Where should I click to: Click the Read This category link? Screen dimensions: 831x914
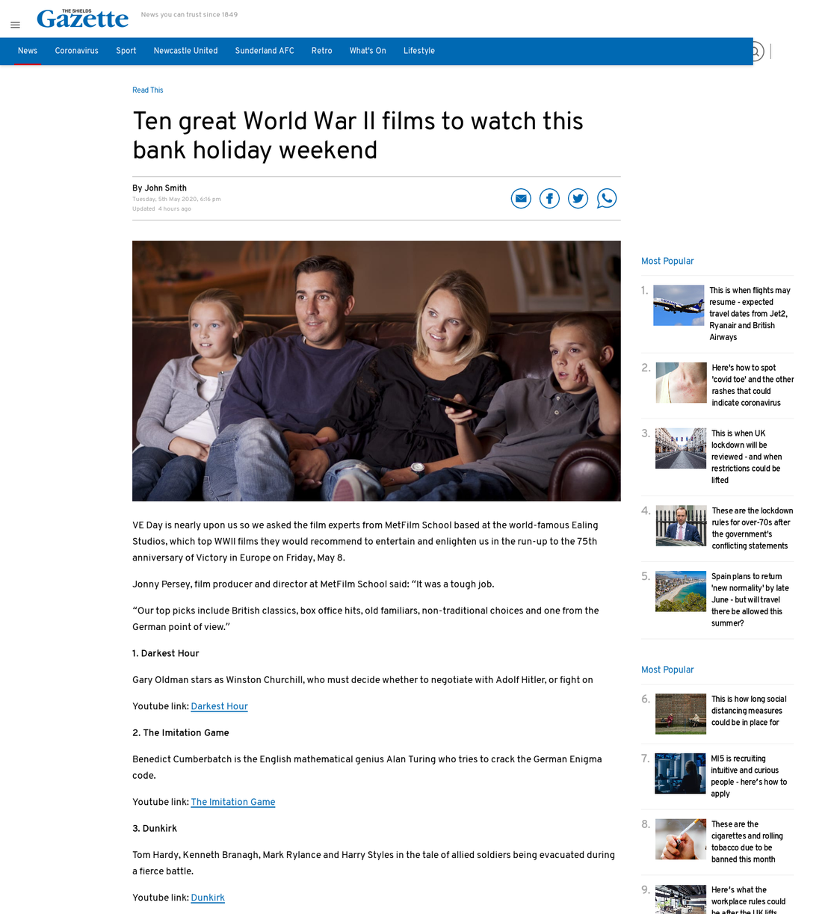(147, 90)
